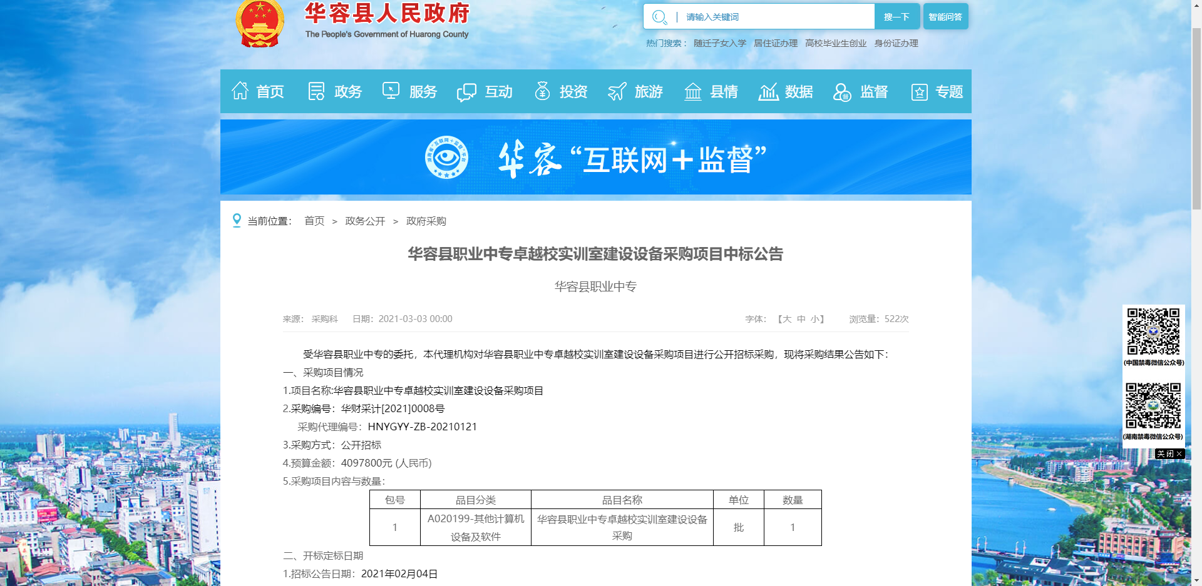Click the airplane icon beside 旅游
Viewport: 1202px width, 586px height.
[617, 91]
